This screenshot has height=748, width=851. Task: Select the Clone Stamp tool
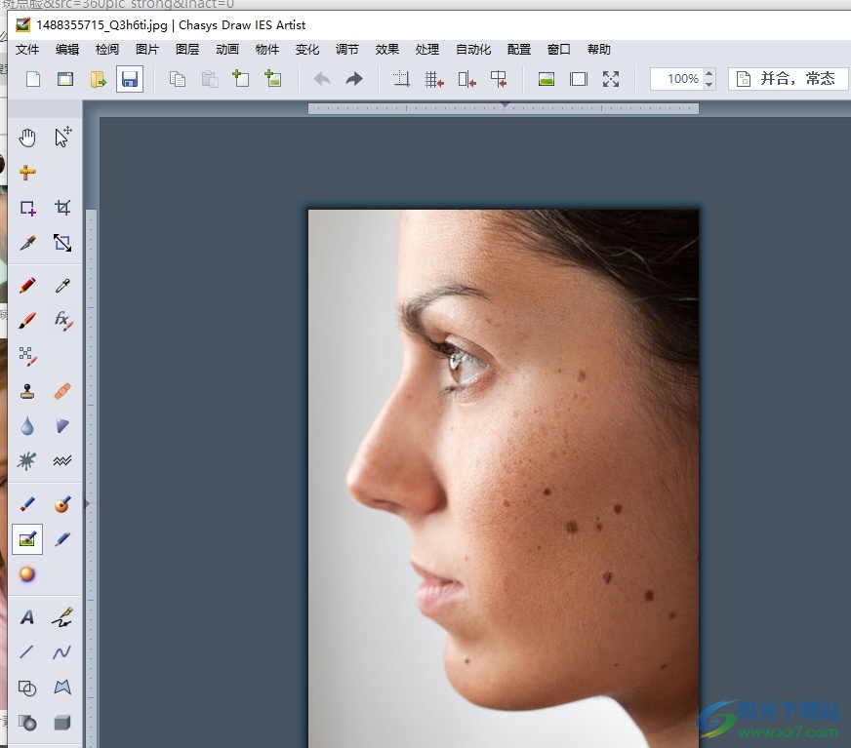coord(27,391)
